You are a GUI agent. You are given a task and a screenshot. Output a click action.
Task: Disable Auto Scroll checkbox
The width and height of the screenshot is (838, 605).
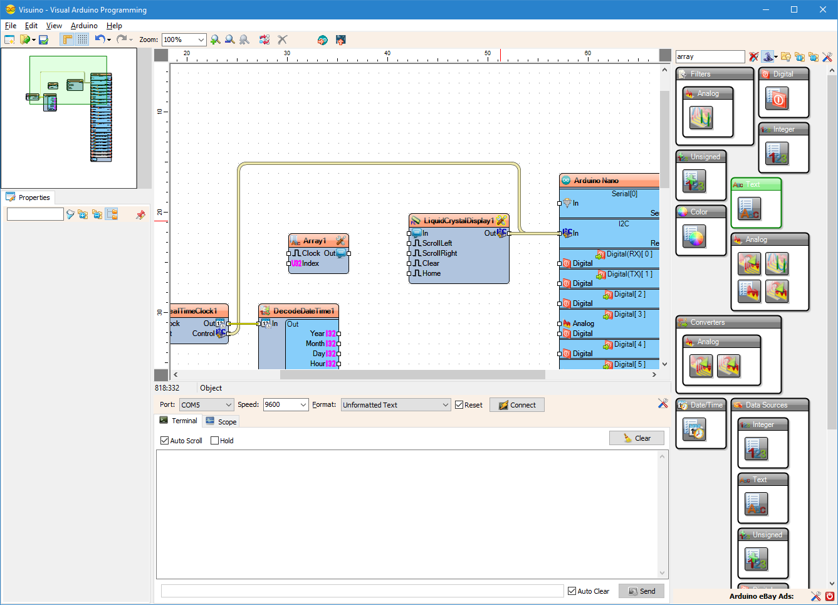tap(165, 441)
